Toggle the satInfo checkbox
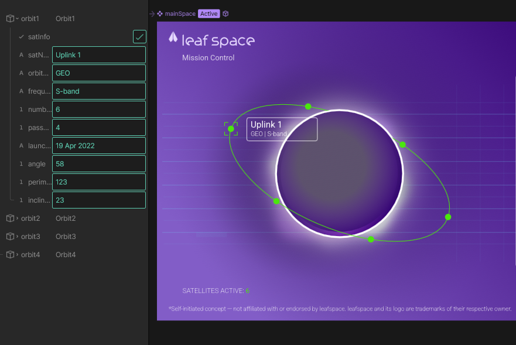The width and height of the screenshot is (516, 345). coord(139,36)
